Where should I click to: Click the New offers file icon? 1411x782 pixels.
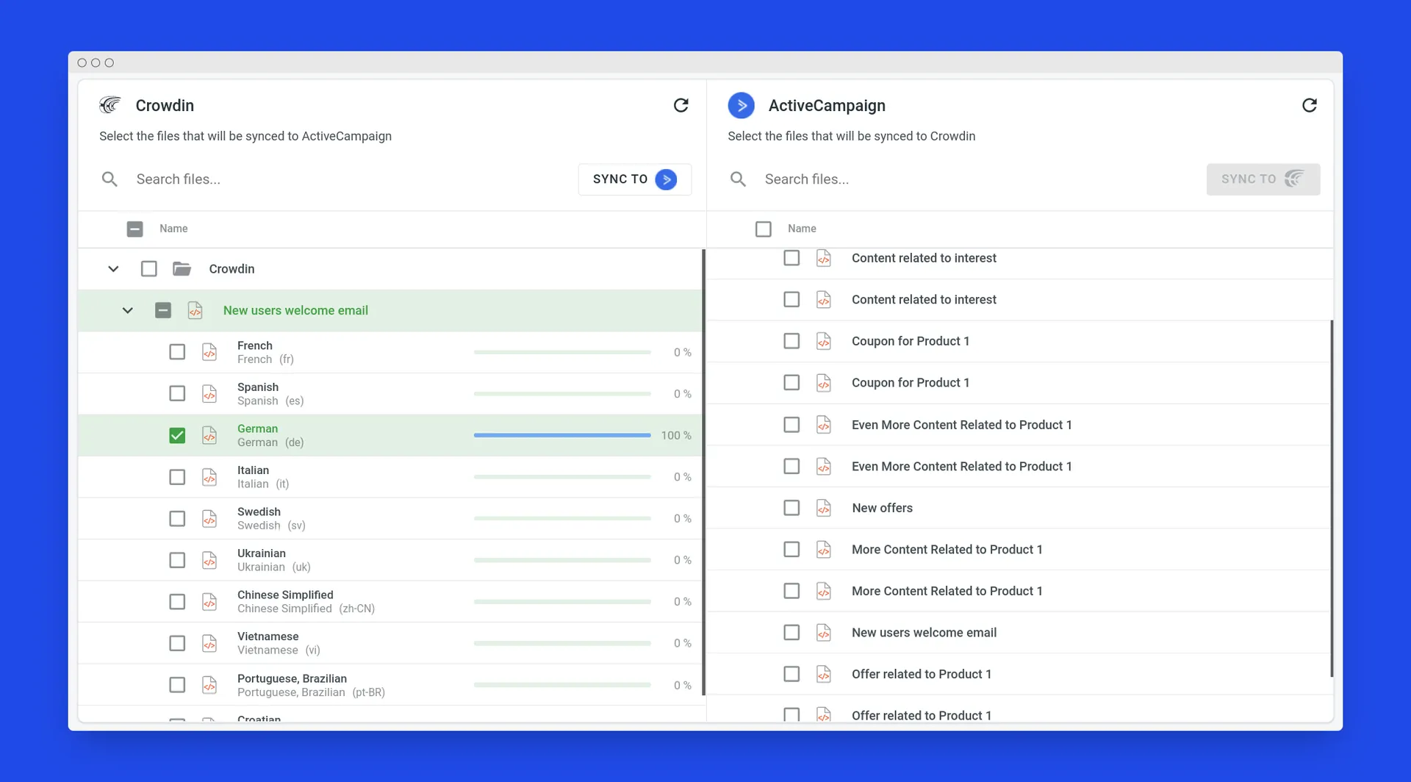tap(824, 508)
